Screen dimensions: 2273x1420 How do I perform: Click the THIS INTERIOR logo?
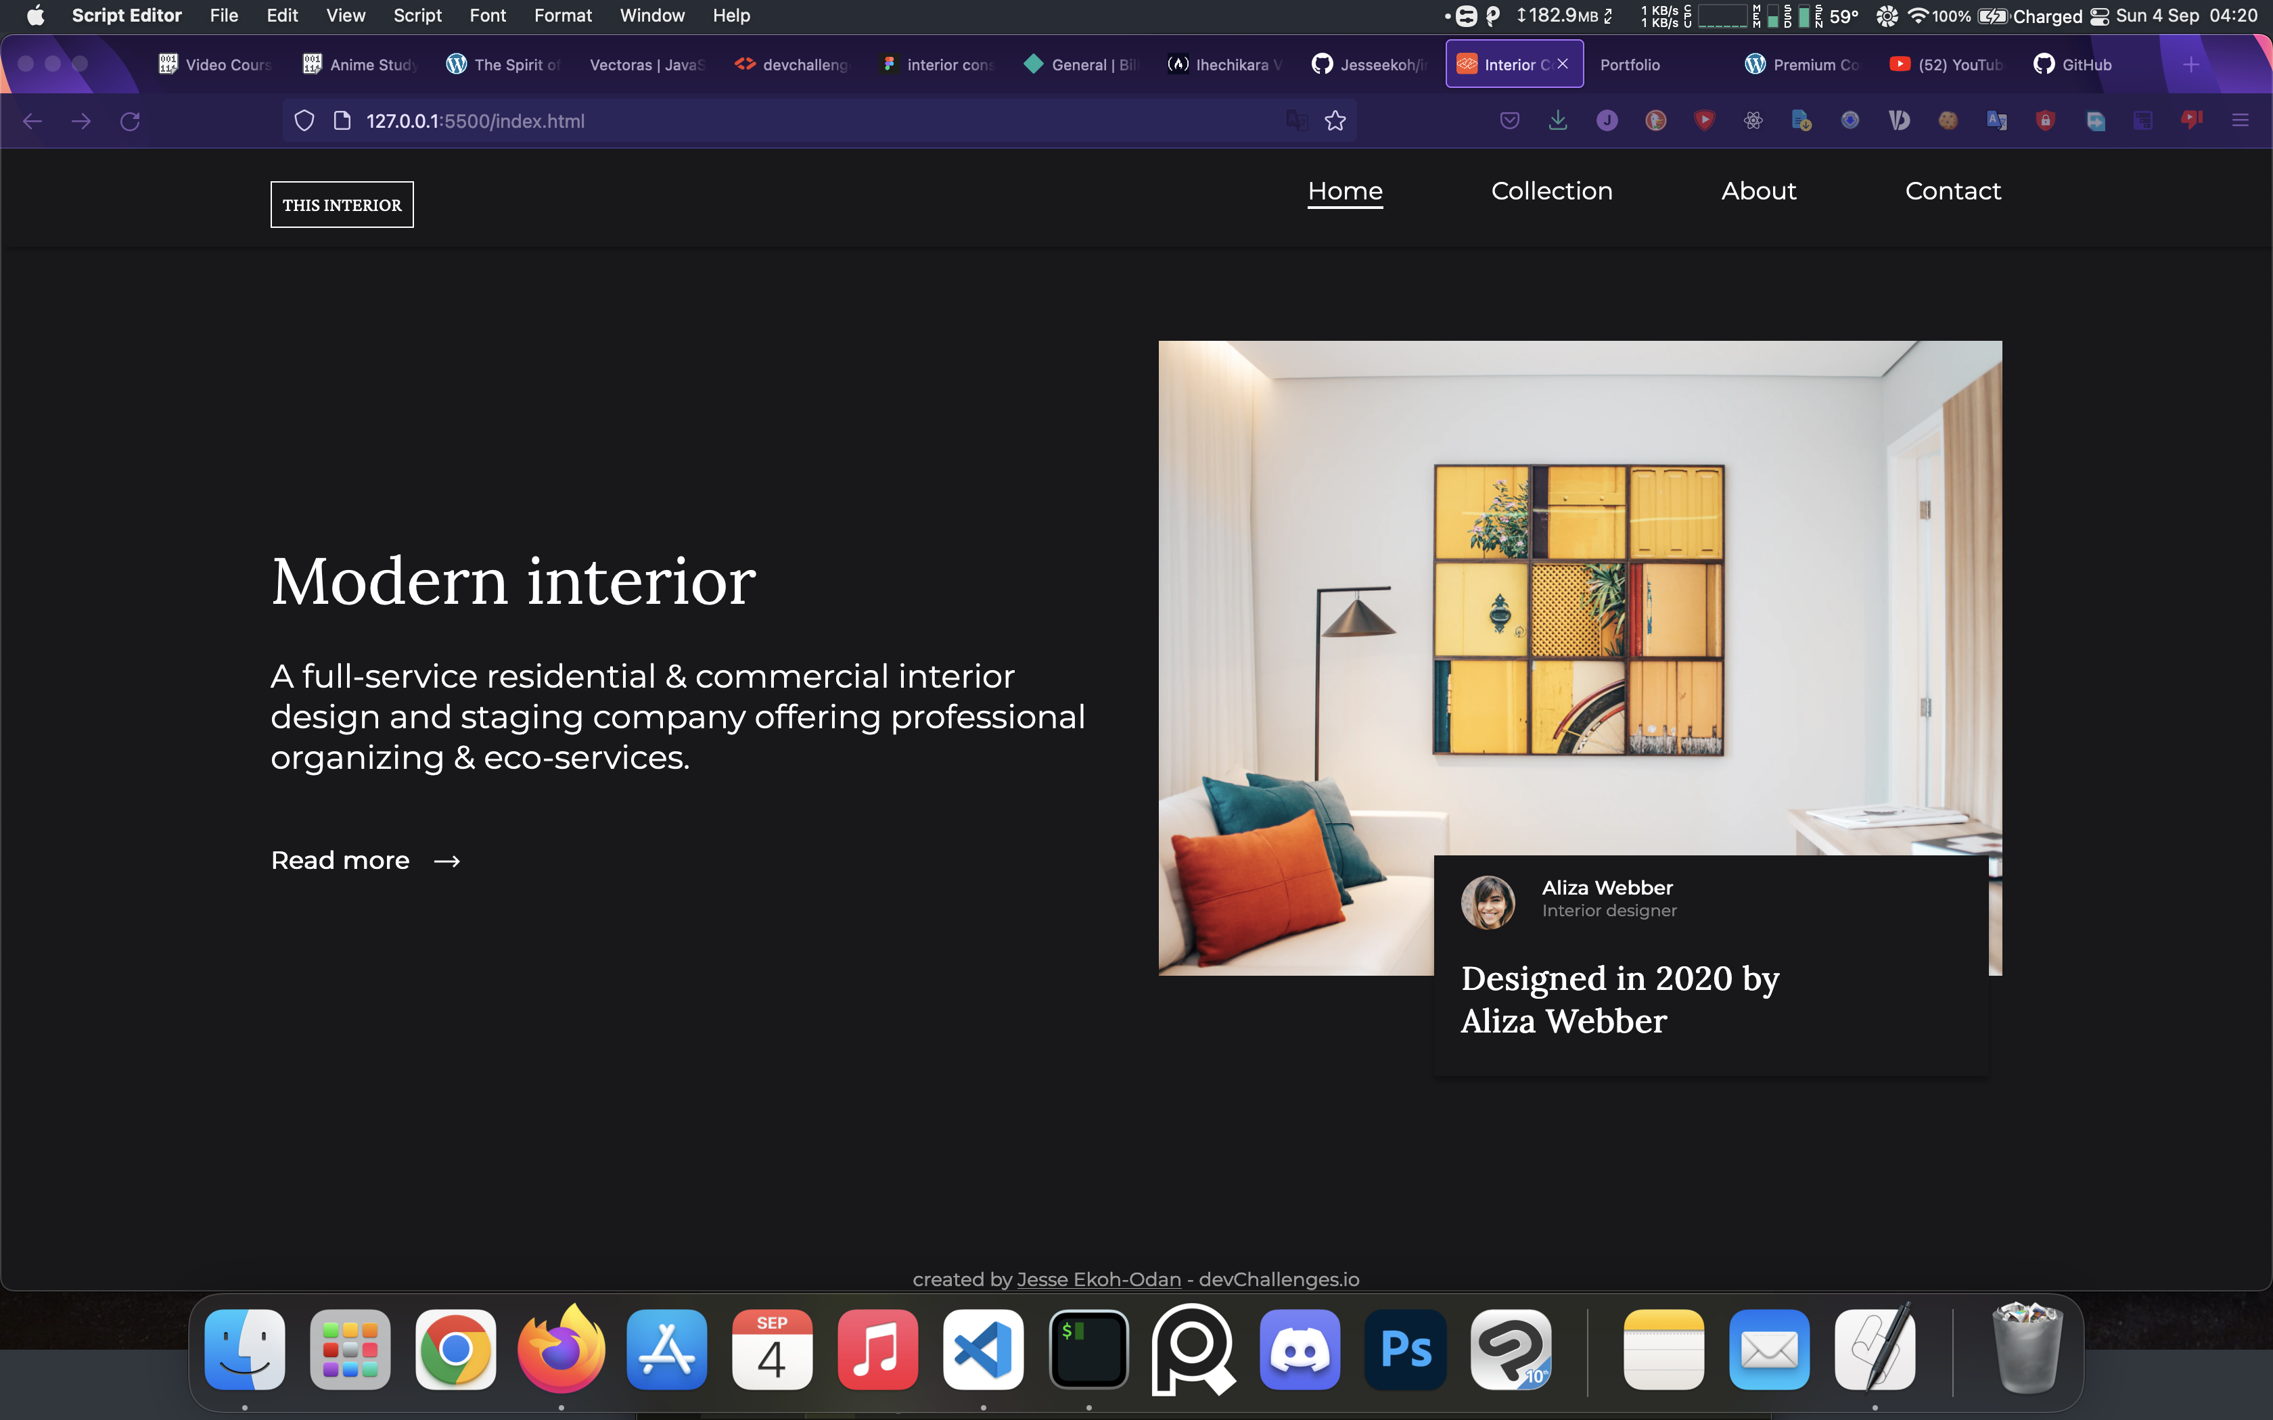[342, 205]
